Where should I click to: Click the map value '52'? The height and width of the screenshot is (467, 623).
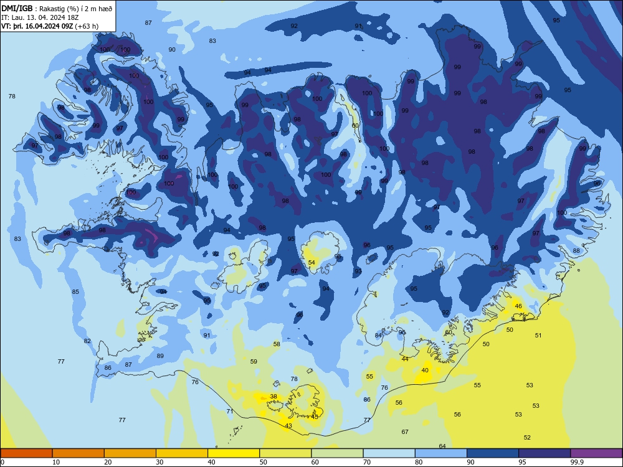click(527, 438)
